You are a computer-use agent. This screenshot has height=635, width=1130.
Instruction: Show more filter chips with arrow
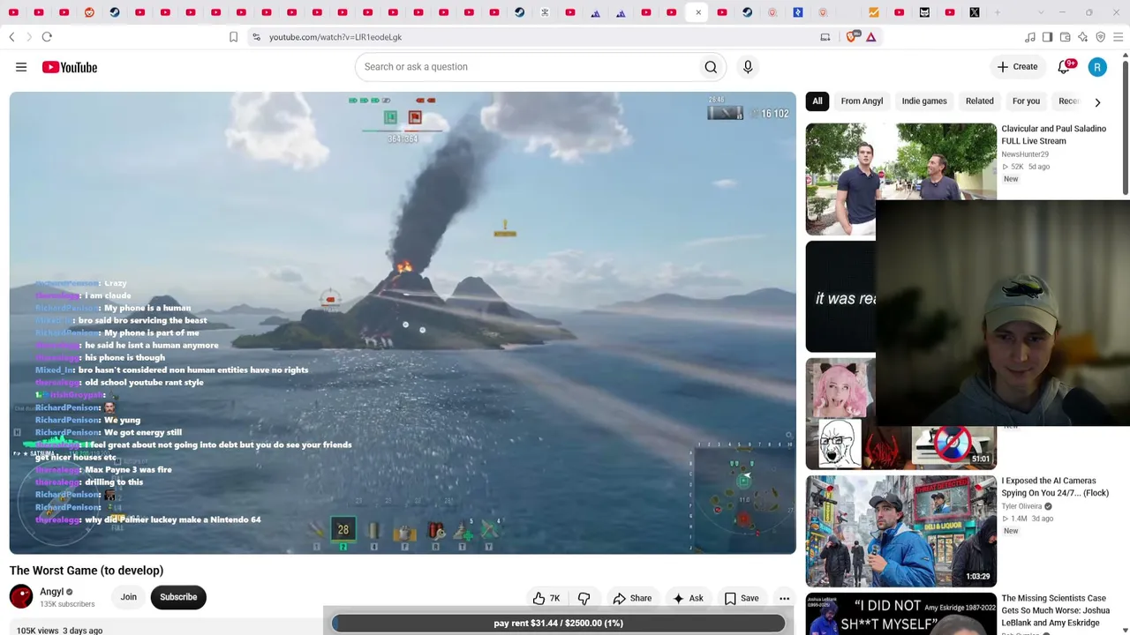point(1097,102)
